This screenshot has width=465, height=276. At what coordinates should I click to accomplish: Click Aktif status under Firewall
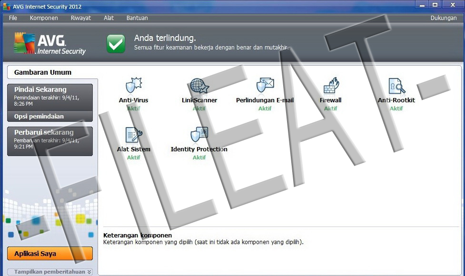pyautogui.click(x=331, y=108)
